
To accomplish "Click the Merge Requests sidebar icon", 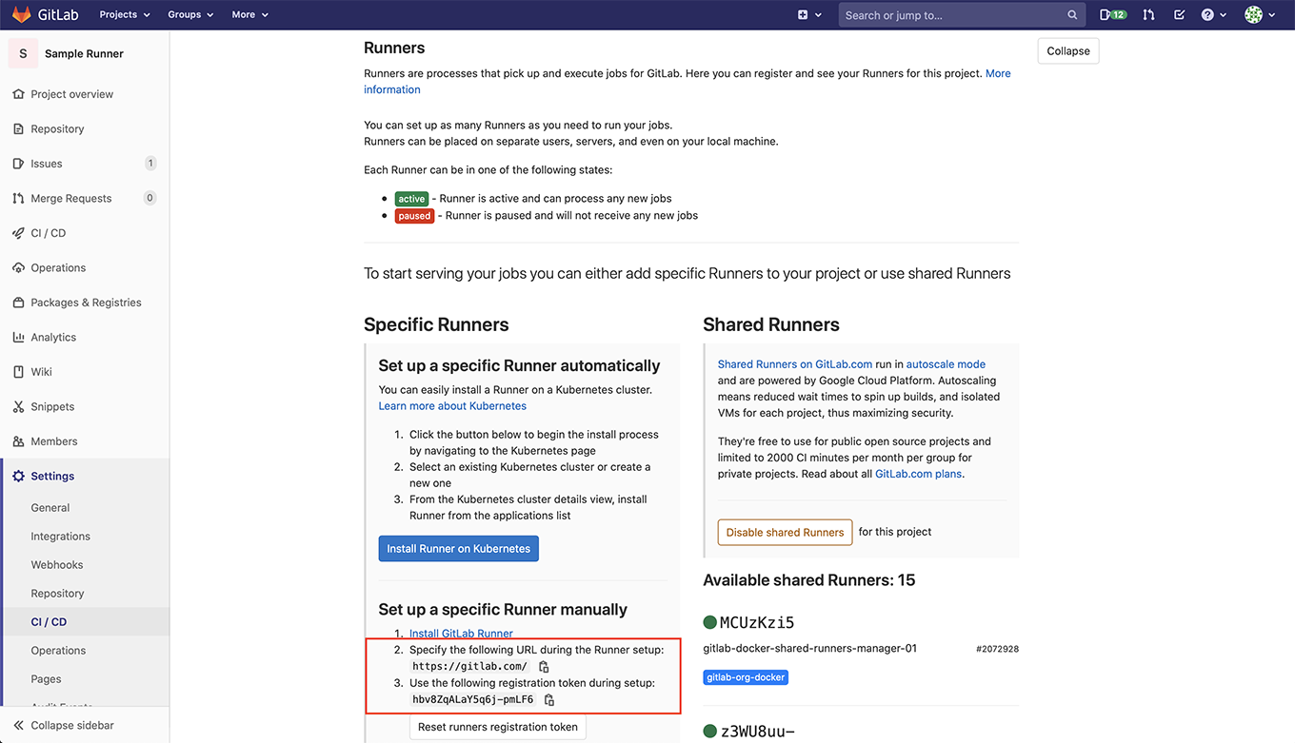I will [x=18, y=198].
